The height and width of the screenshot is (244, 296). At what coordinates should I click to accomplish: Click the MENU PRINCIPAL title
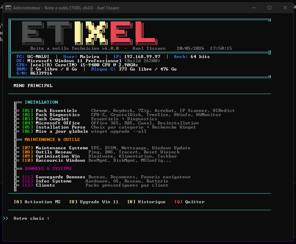33,86
